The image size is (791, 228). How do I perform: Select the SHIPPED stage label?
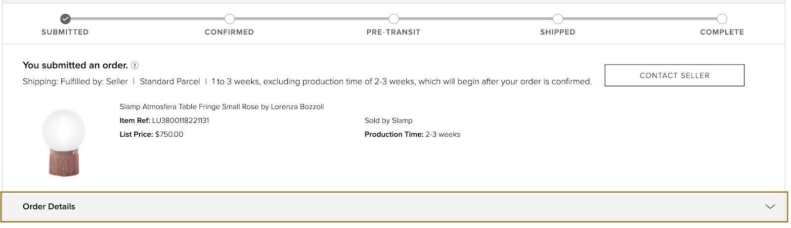(x=558, y=32)
